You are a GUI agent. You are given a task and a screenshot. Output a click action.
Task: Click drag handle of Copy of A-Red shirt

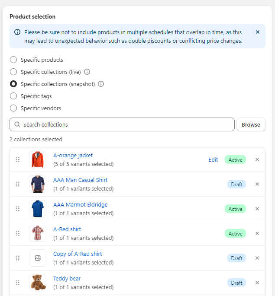click(18, 258)
